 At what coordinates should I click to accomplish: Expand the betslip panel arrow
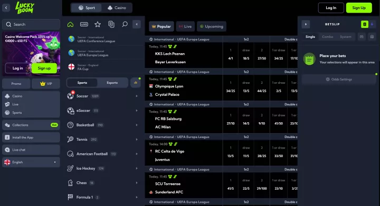306,24
